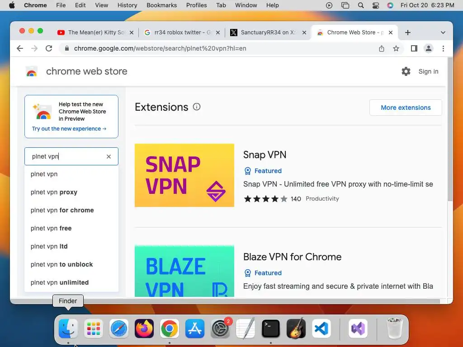Open the File menu
Viewport: 463px width, 347px height.
61,5
